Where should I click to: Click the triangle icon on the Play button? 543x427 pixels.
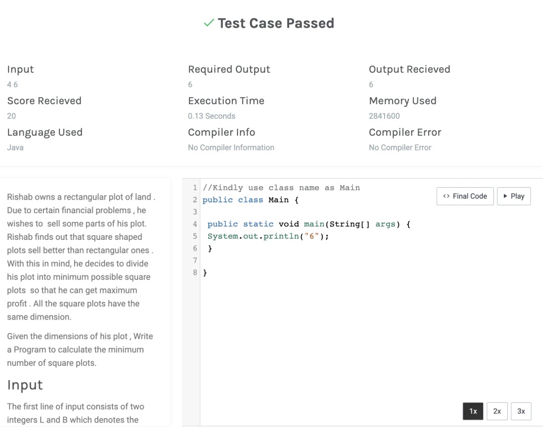pos(505,196)
